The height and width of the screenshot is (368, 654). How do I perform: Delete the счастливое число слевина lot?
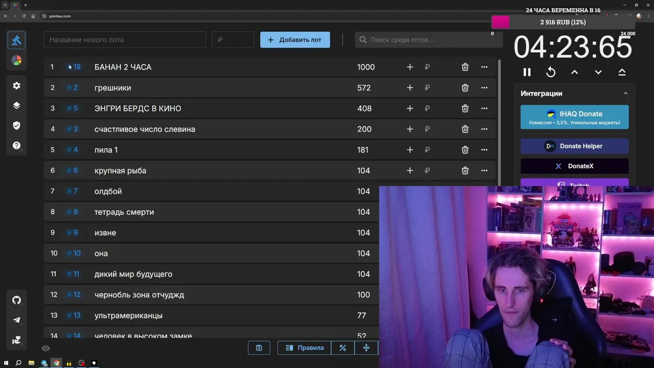(465, 129)
